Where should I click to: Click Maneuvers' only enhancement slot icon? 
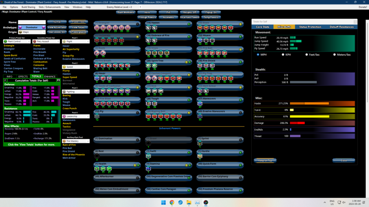click(x=200, y=103)
